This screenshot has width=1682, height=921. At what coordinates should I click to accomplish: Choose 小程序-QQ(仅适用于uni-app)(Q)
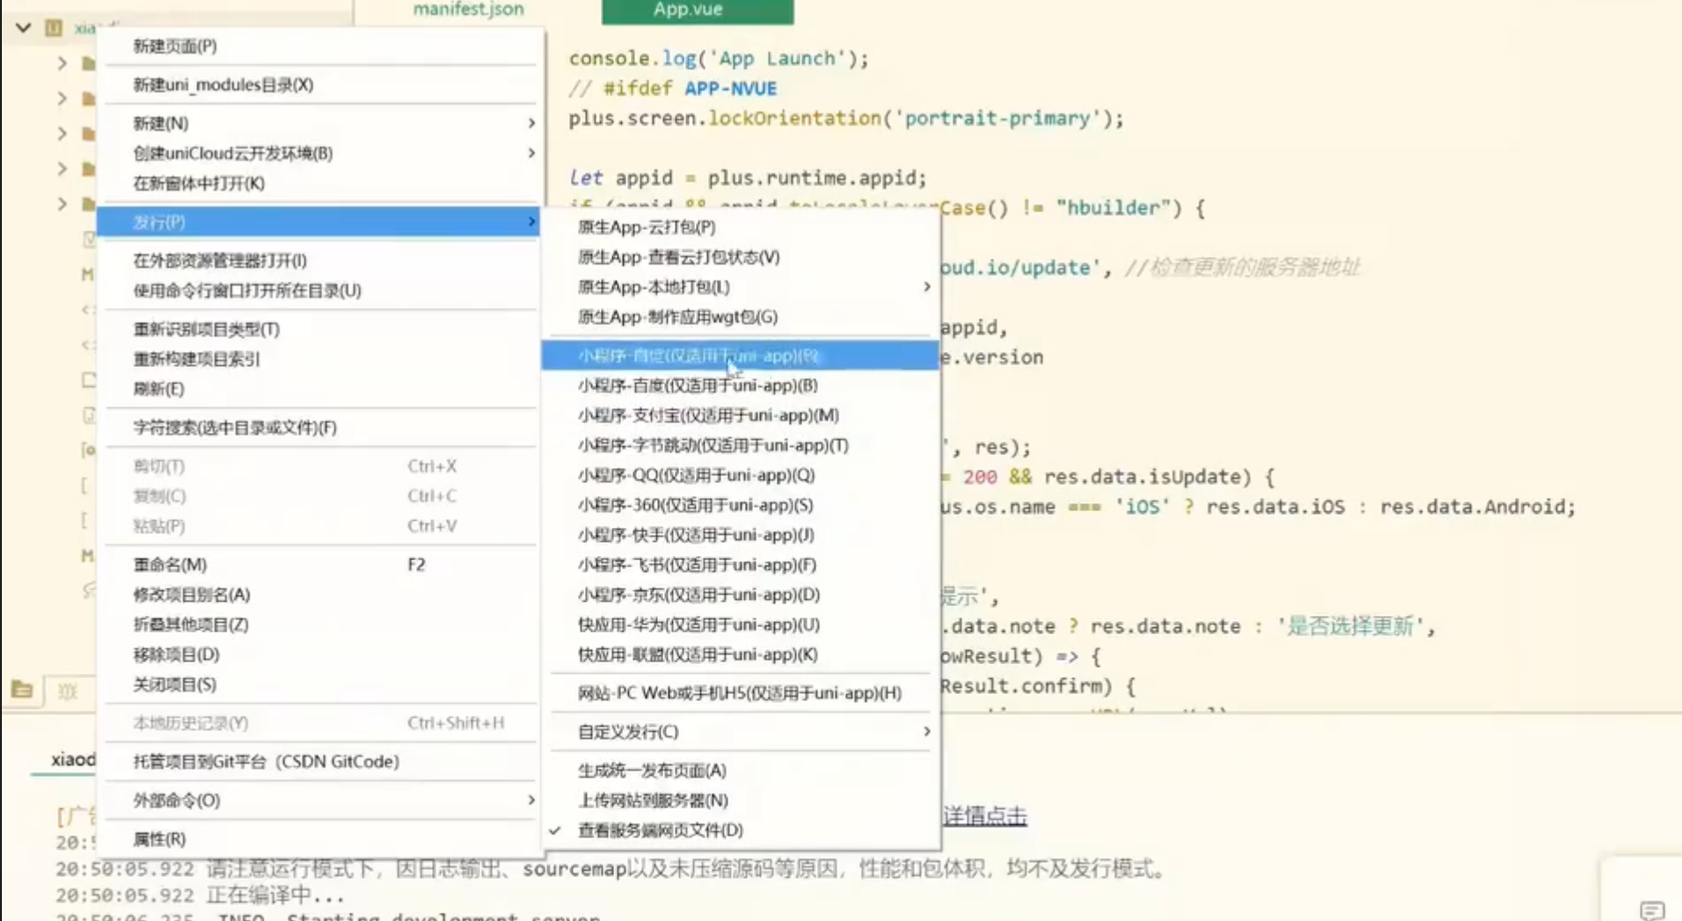coord(741,475)
